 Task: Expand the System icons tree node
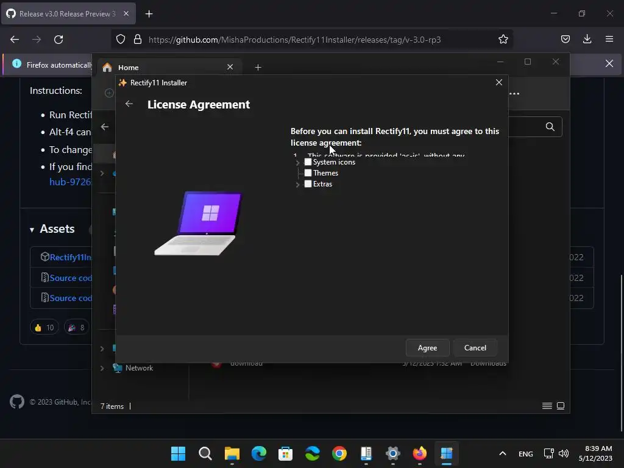(x=297, y=162)
